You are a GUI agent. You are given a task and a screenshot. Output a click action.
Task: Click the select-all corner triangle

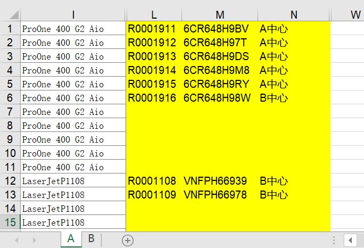(14, 15)
